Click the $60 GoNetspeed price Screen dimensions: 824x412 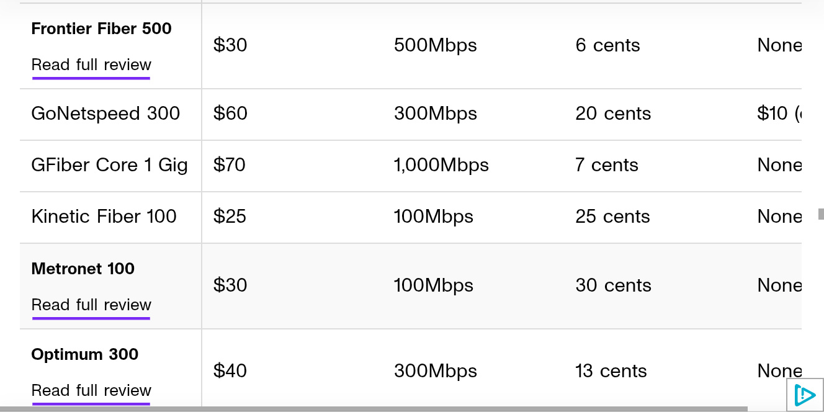(x=230, y=114)
